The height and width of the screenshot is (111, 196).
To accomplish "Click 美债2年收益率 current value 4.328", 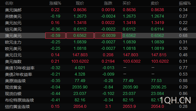I will (x=80, y=74).
